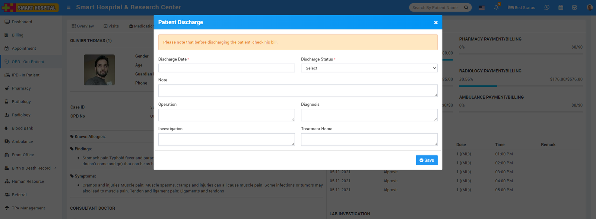Open the Discharge Status dropdown
The height and width of the screenshot is (219, 596).
(x=369, y=68)
